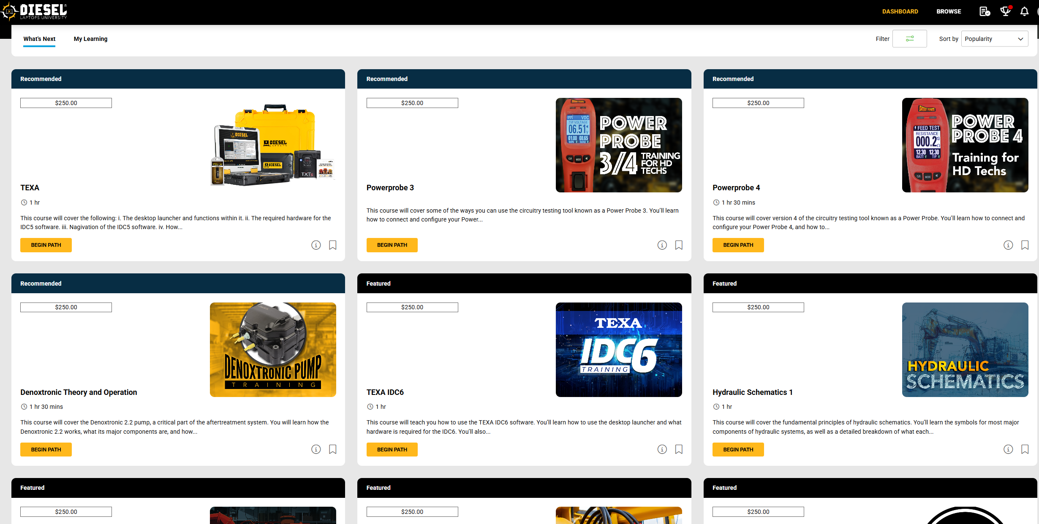Open the TEXA course title
The image size is (1039, 524).
(x=30, y=188)
